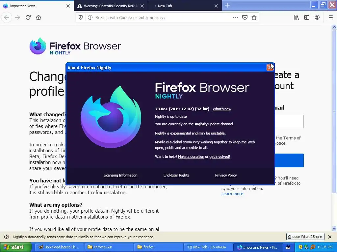This screenshot has height=252, width=337.
Task: Click the 'Nightly is up to date' status text
Action: (171, 116)
